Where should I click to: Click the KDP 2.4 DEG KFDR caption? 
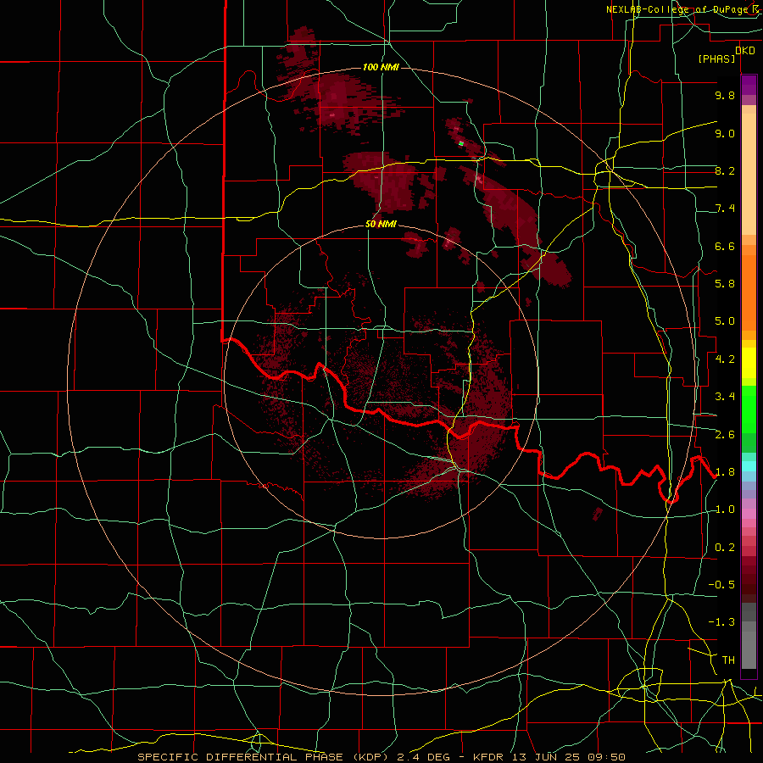pos(381,757)
